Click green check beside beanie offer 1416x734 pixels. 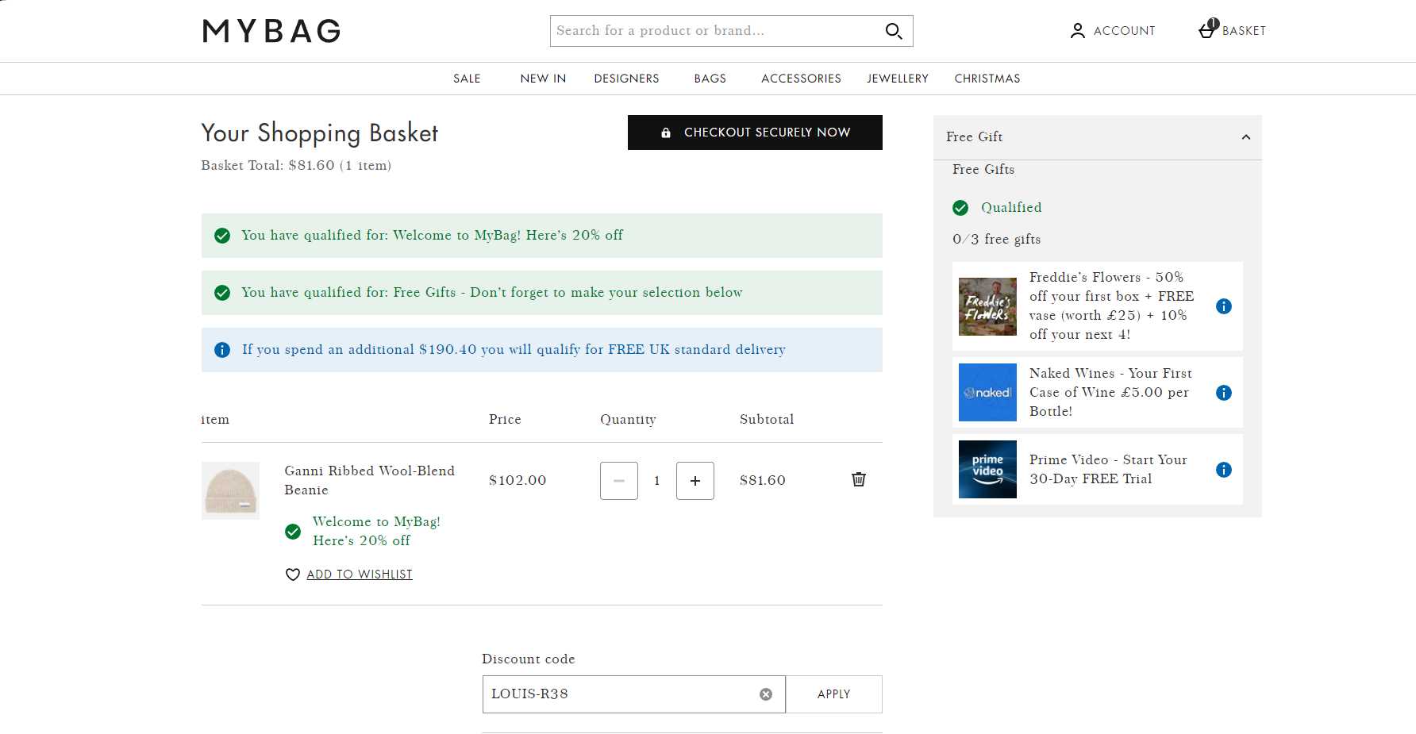(x=293, y=532)
